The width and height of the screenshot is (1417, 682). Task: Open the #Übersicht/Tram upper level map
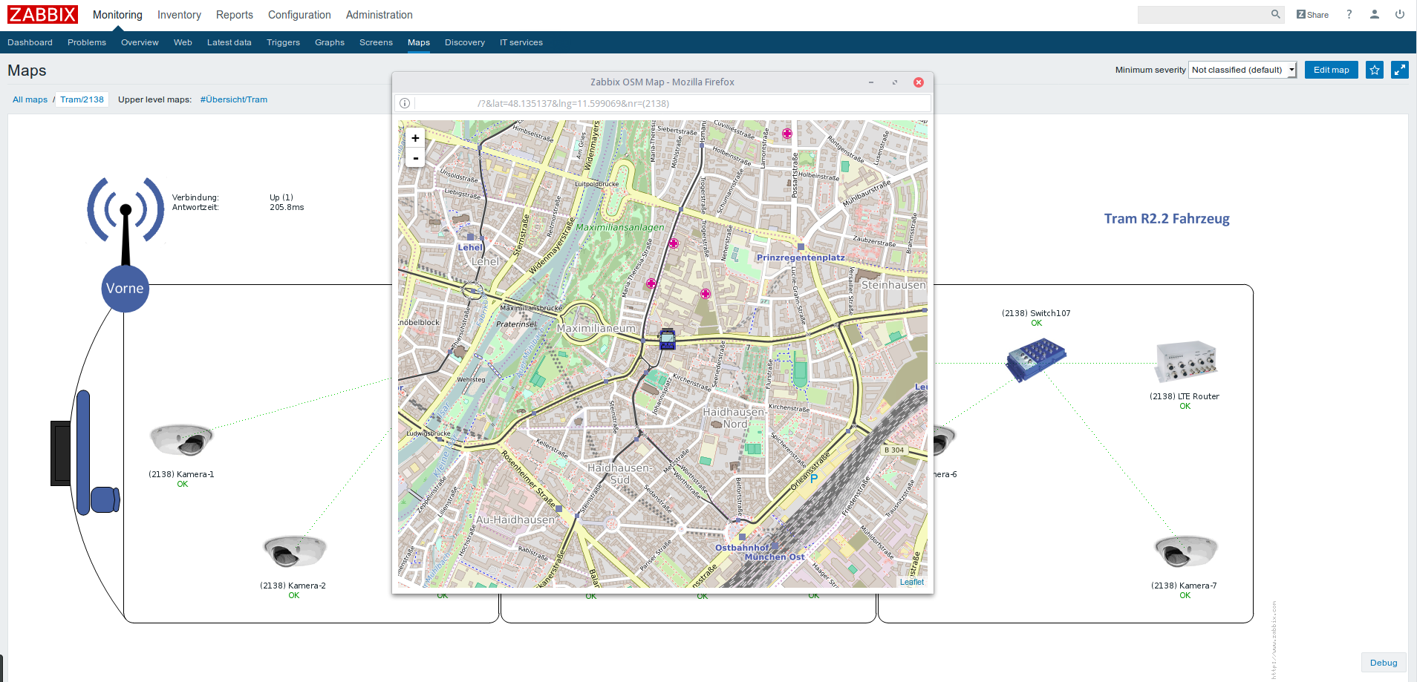(234, 99)
